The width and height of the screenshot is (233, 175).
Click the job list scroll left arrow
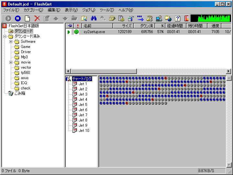pos(68,71)
